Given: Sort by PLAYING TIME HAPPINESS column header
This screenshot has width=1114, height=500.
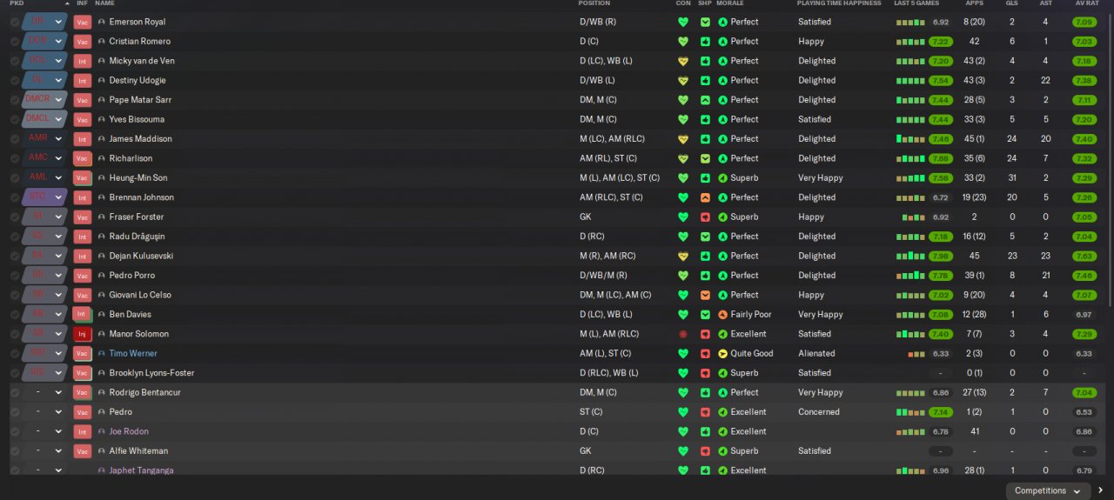Looking at the screenshot, I should [838, 3].
